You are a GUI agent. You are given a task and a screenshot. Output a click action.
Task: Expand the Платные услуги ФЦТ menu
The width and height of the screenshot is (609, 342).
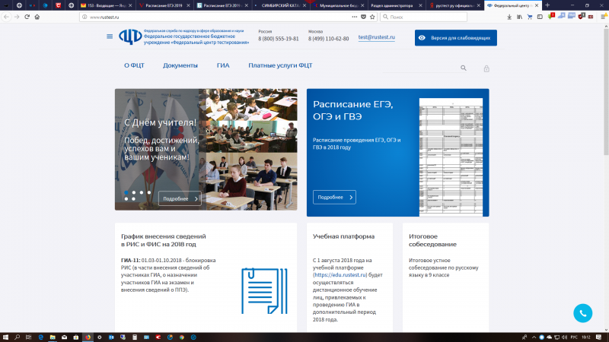pos(280,65)
